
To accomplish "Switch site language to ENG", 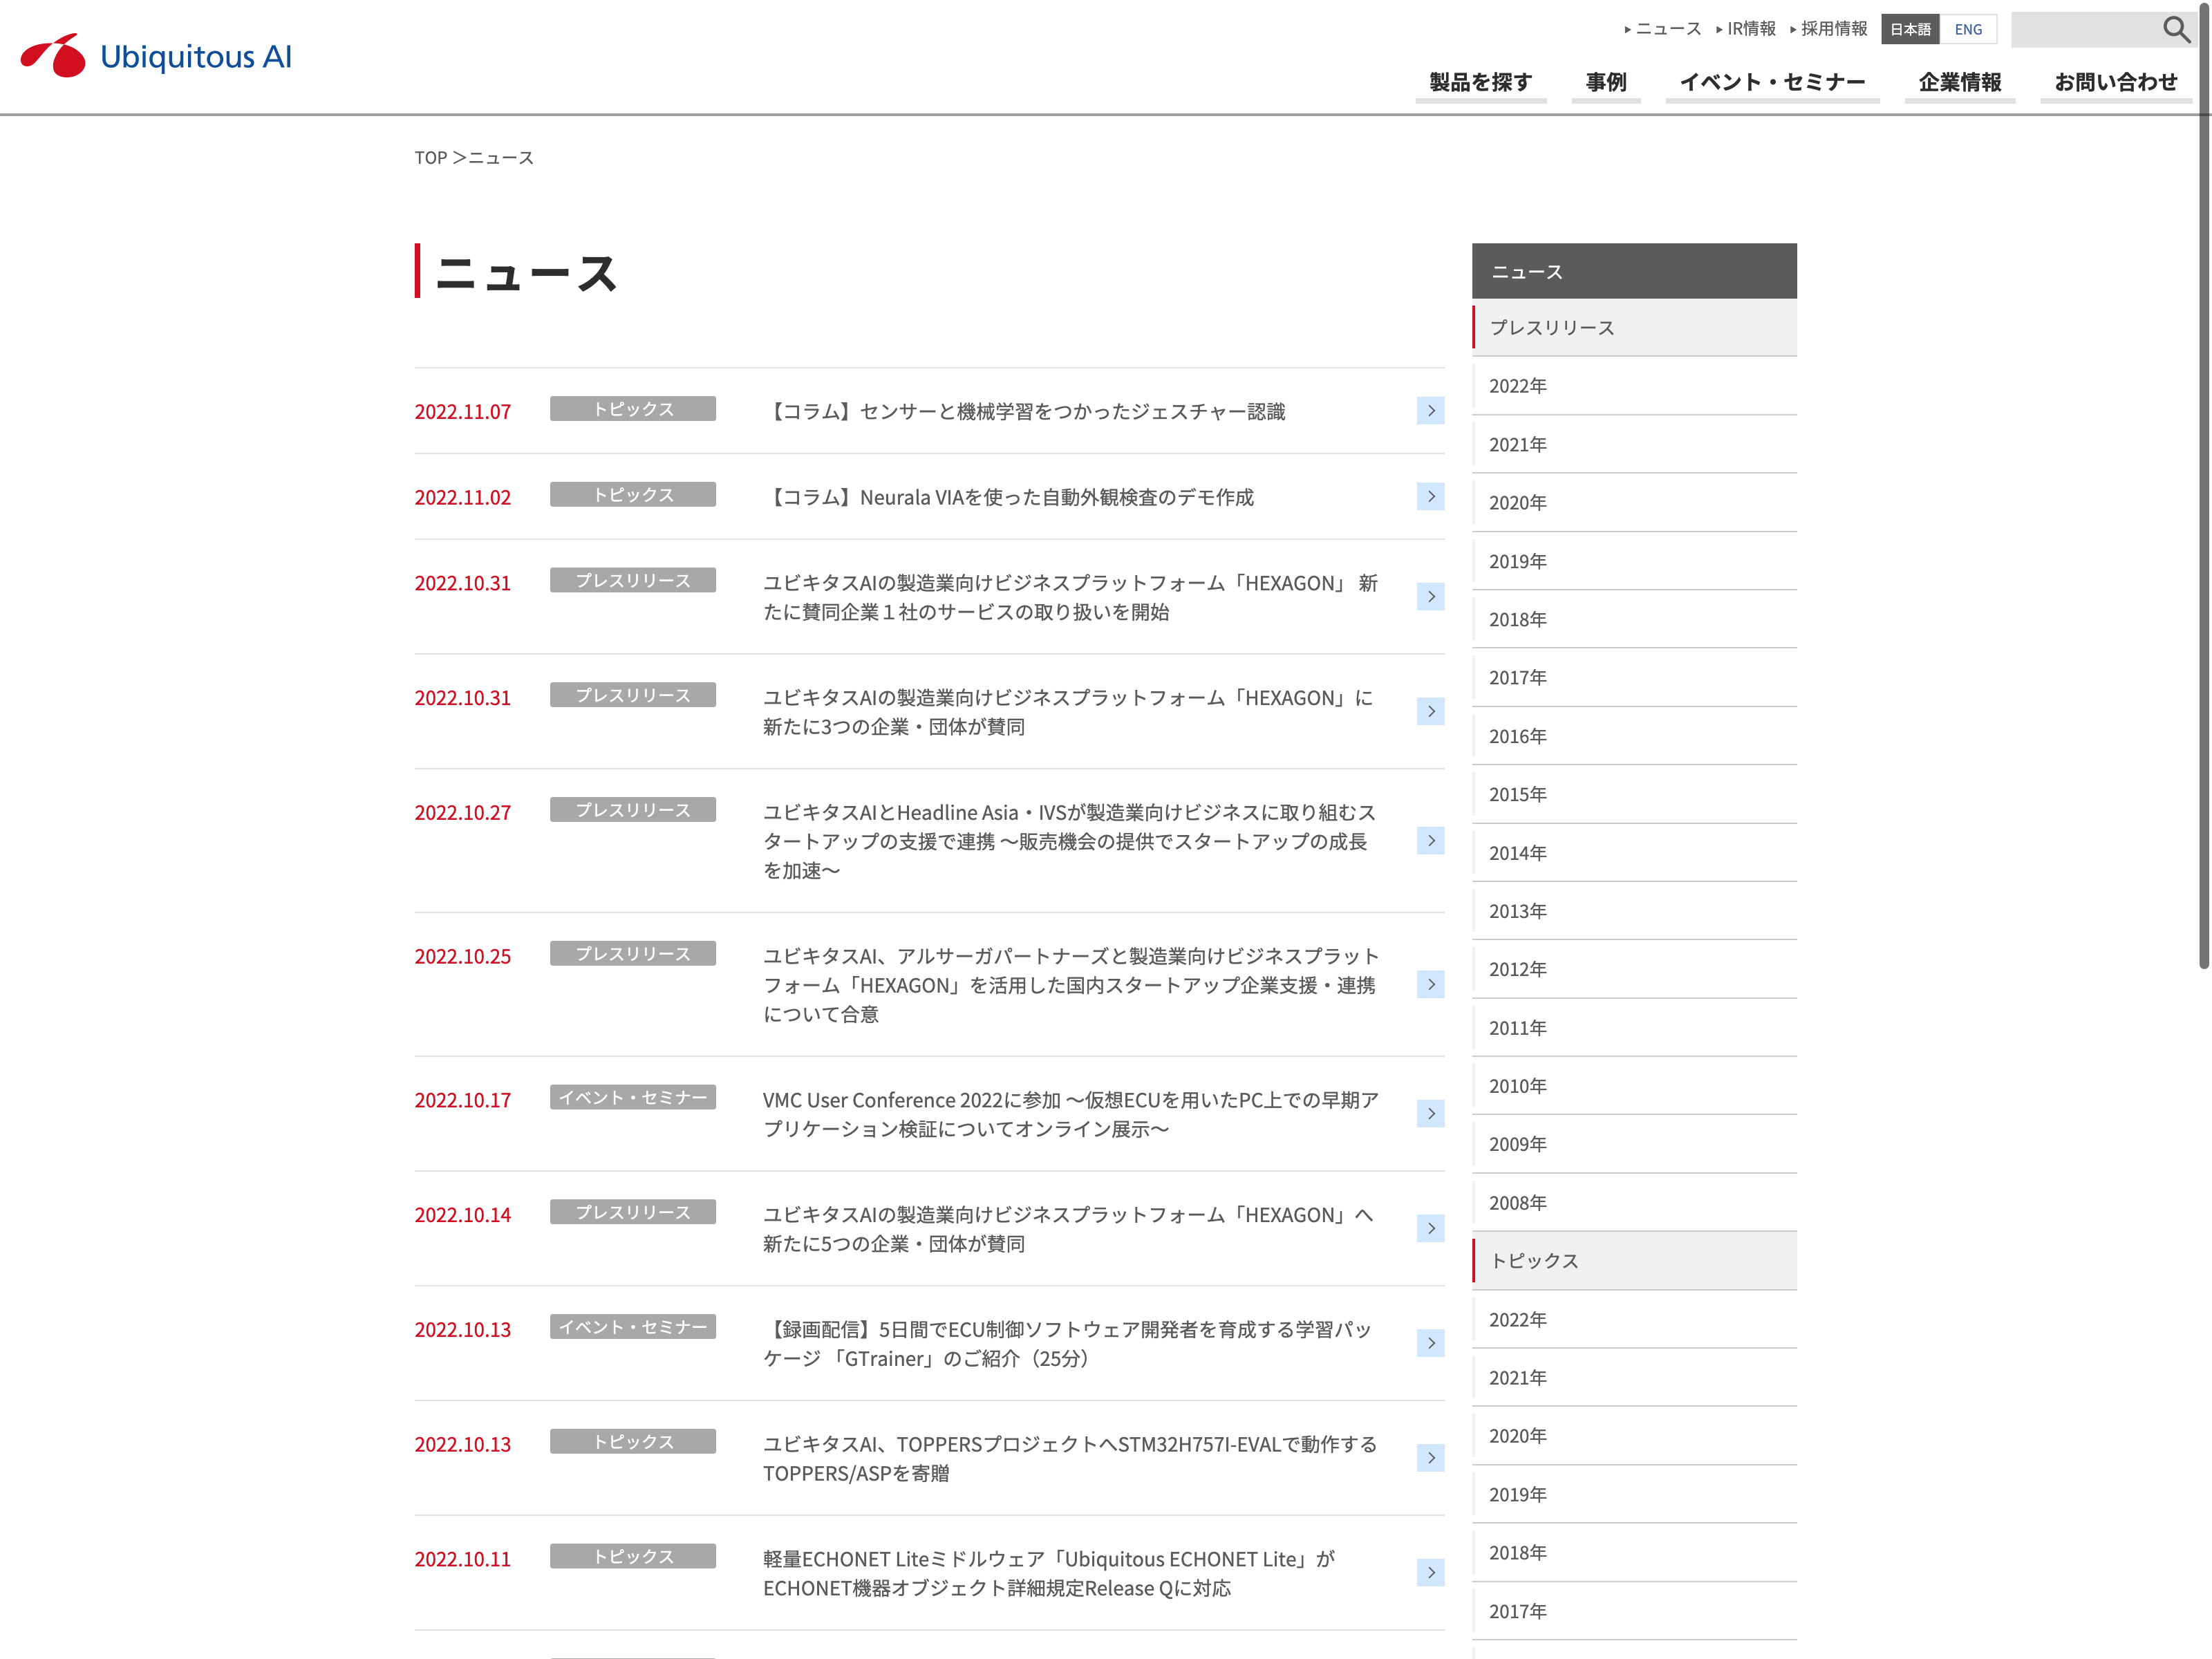I will coord(1967,29).
